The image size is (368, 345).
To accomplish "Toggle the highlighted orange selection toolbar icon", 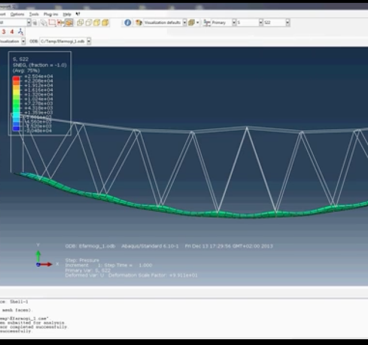I will click(x=69, y=22).
